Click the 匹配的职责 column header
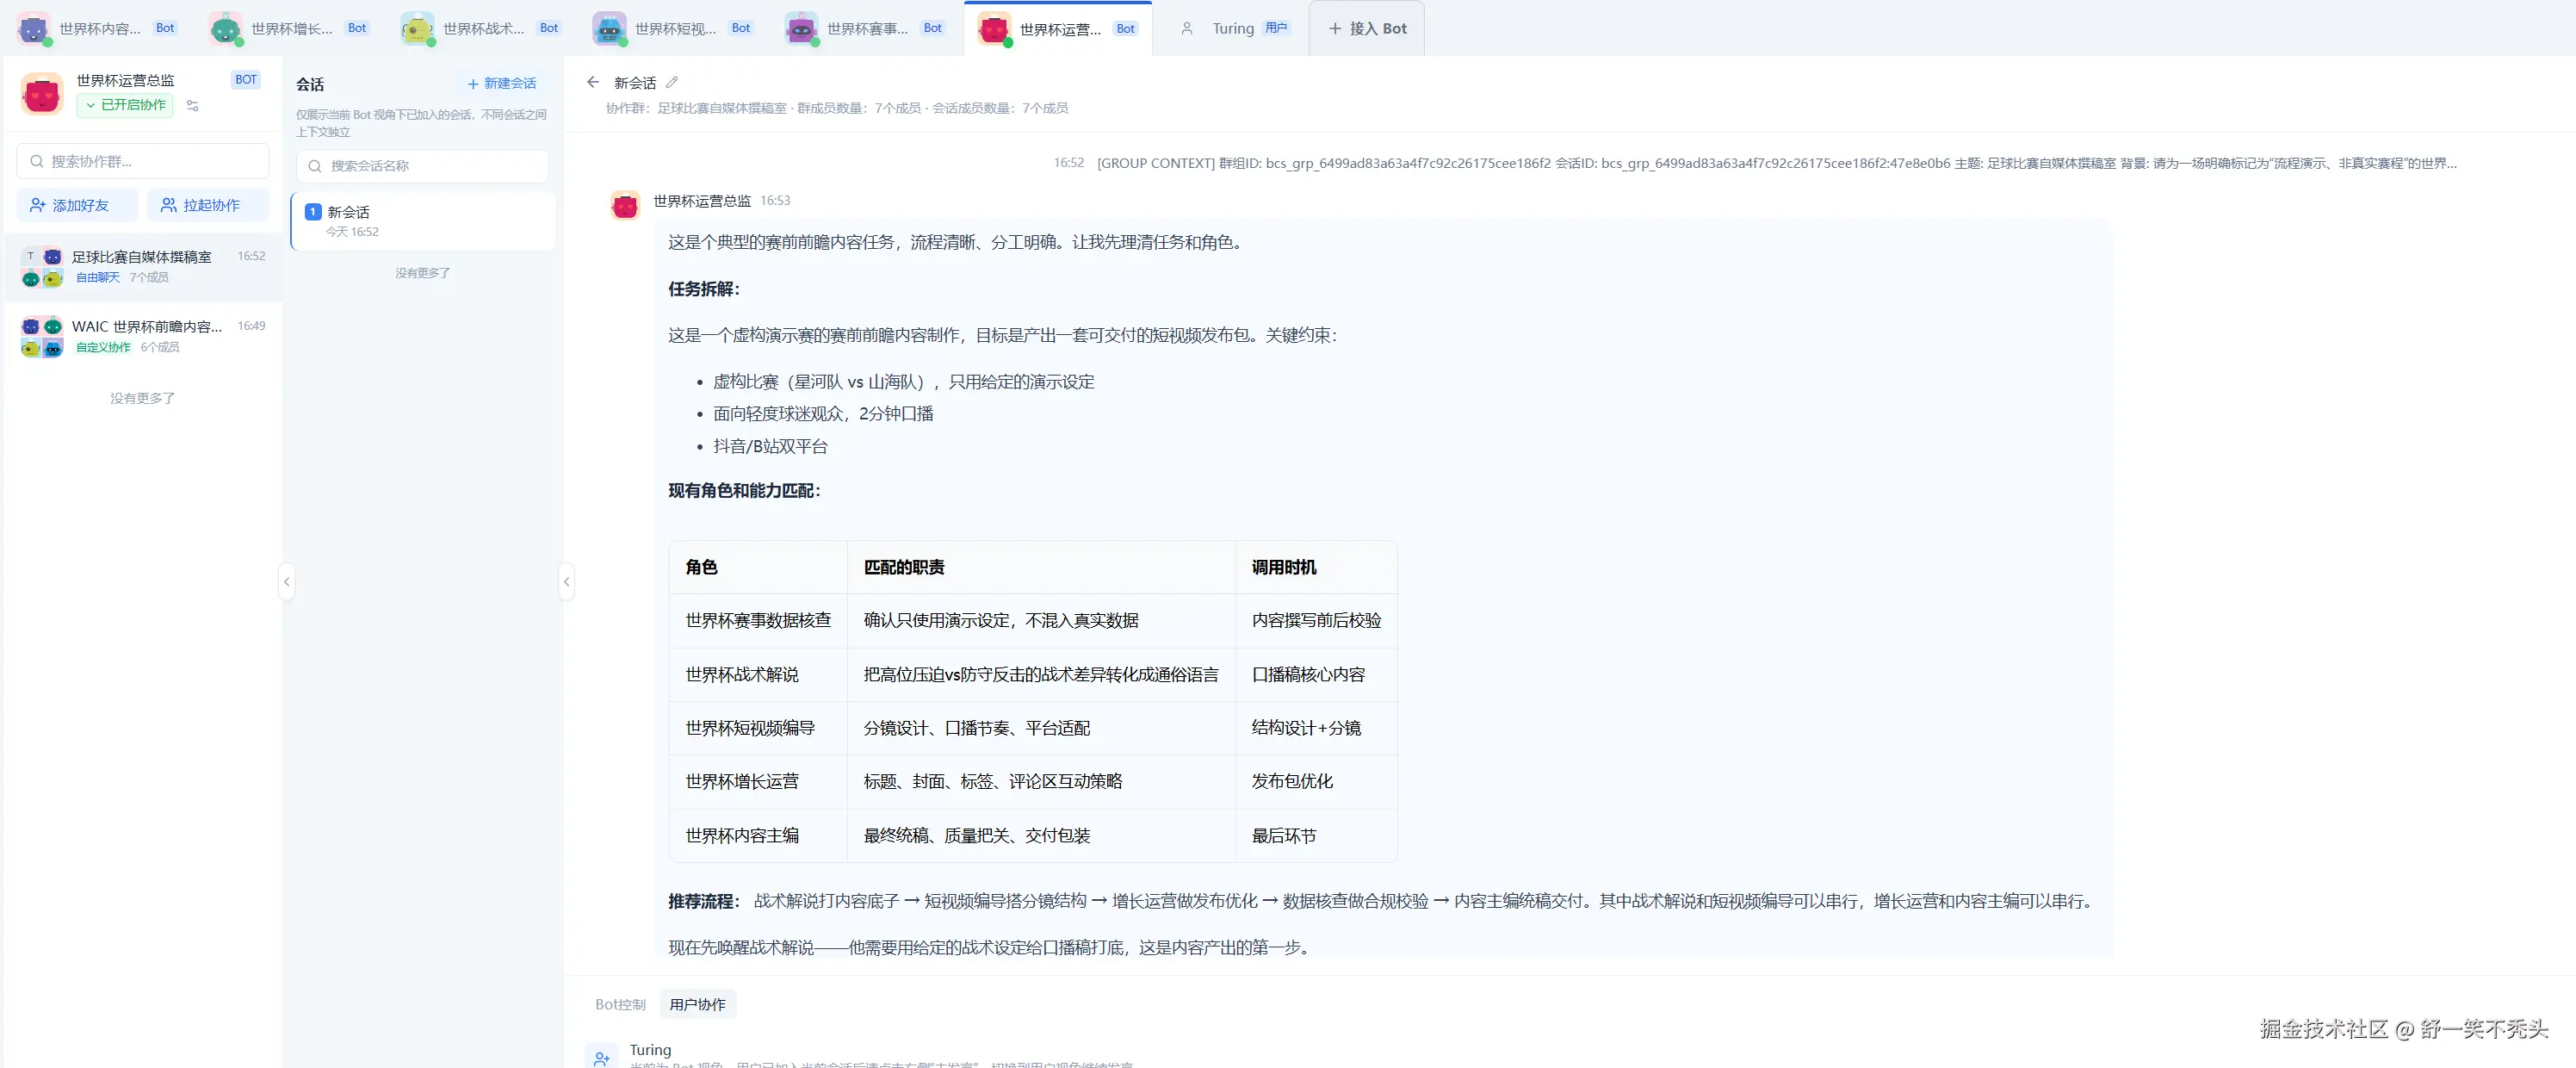This screenshot has height=1068, width=2576. pyautogui.click(x=1041, y=567)
